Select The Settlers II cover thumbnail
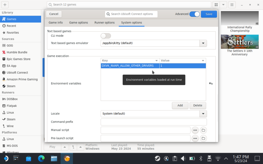Viewport: 263px width, 164px height. pos(240,42)
